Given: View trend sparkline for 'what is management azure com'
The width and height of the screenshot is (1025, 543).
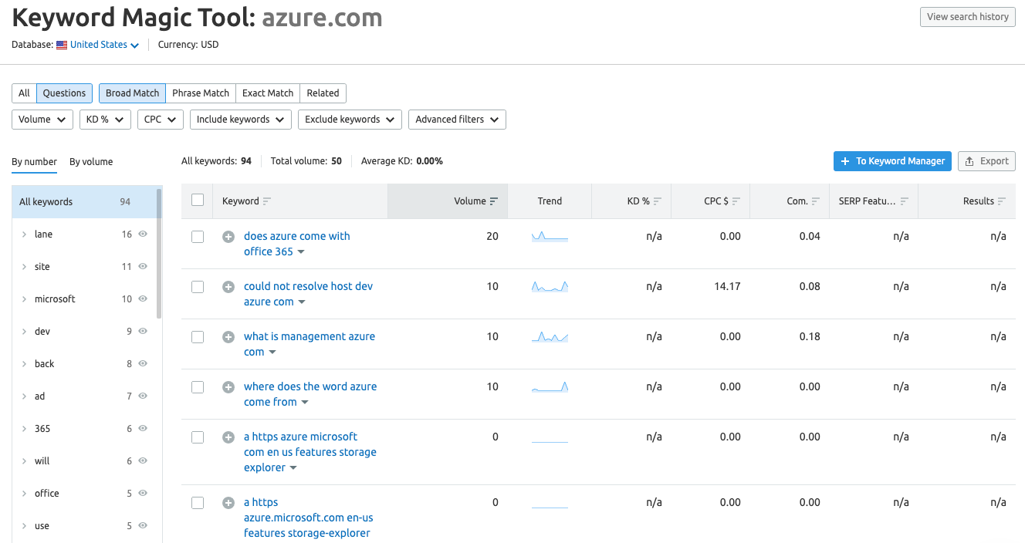Looking at the screenshot, I should coord(550,336).
